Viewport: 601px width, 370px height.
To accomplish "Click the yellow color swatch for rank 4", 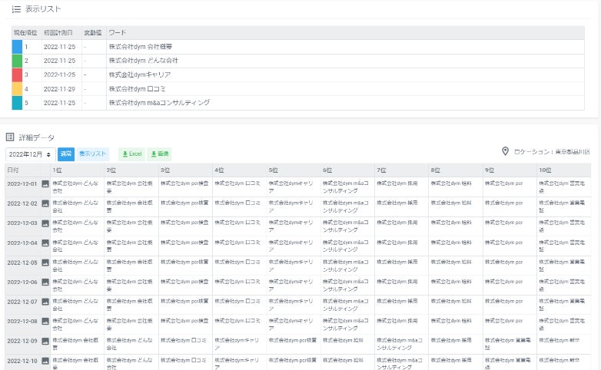I will tap(17, 89).
